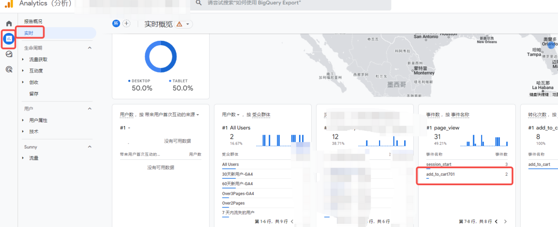Click the 事件名称 dimension label in events card
The image size is (558, 227).
click(460, 115)
